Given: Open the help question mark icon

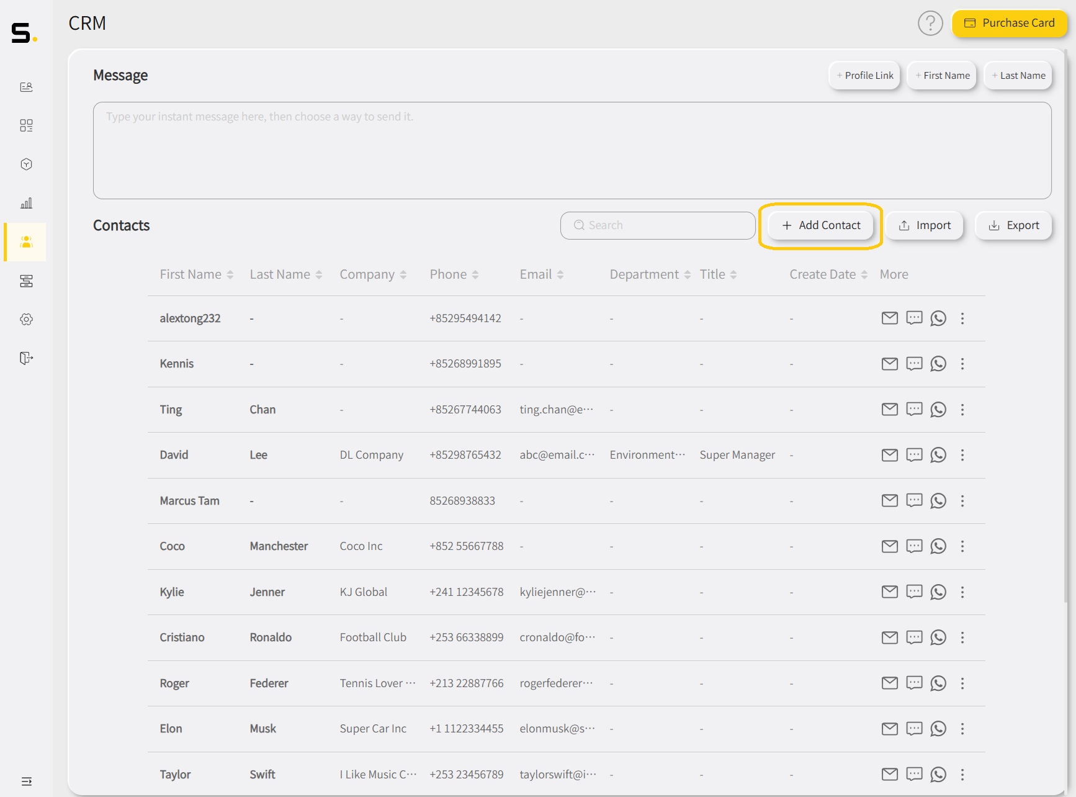Looking at the screenshot, I should [x=930, y=24].
